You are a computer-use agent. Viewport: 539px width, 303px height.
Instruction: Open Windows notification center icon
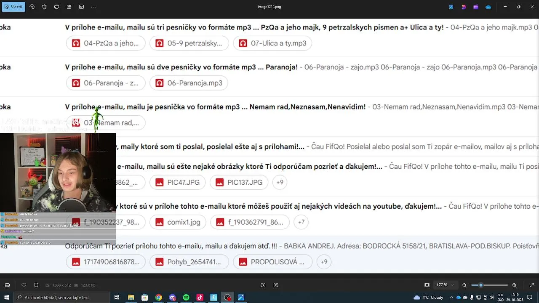530,298
